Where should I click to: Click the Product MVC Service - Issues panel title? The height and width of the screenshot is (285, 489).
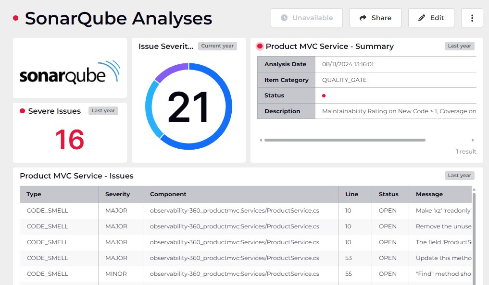[76, 176]
